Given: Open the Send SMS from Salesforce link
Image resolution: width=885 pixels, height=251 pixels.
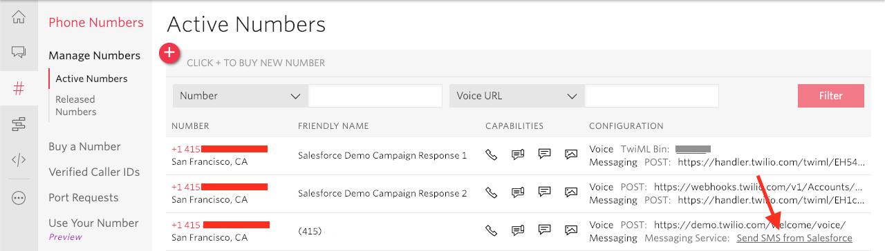Looking at the screenshot, I should pyautogui.click(x=794, y=238).
